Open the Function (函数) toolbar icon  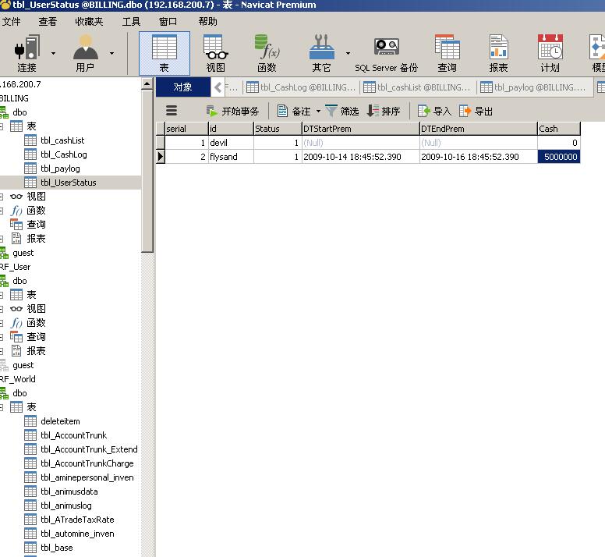(267, 52)
